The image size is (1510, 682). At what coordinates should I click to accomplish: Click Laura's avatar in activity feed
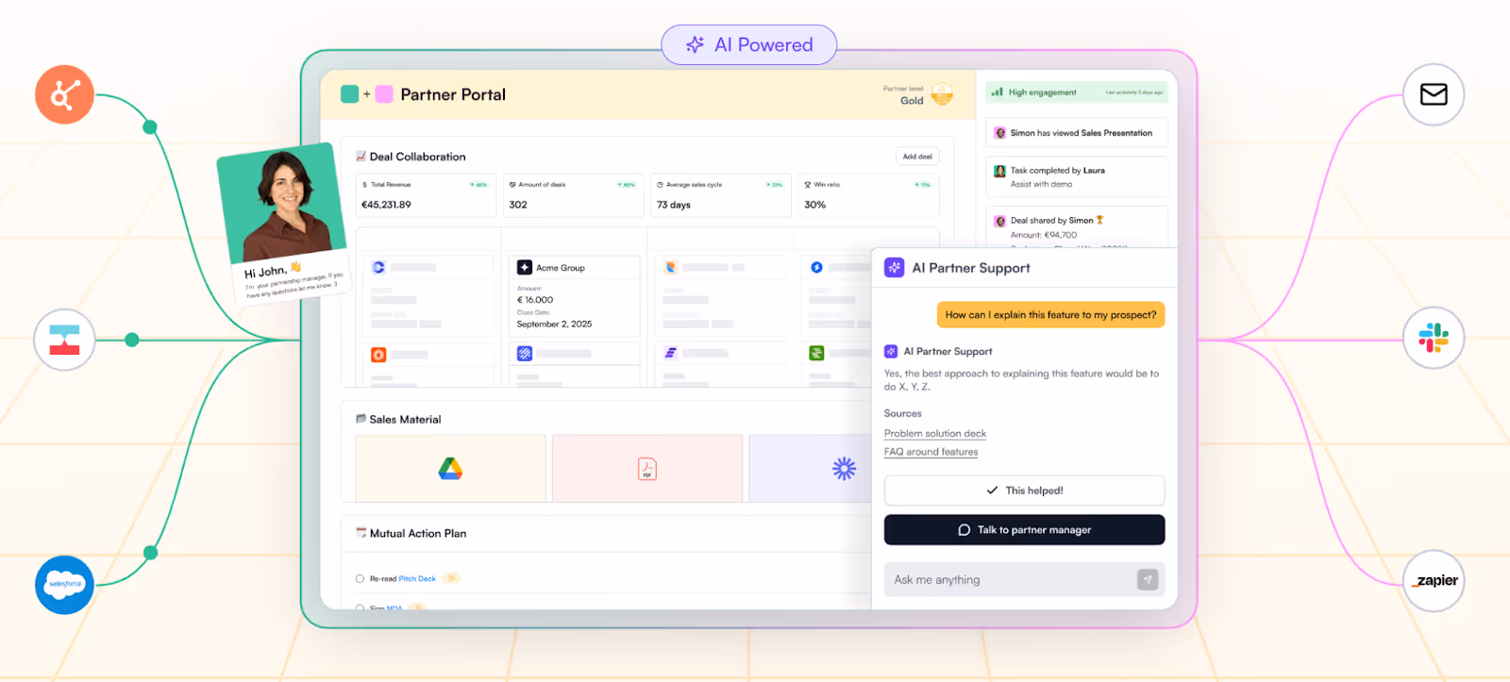[999, 171]
